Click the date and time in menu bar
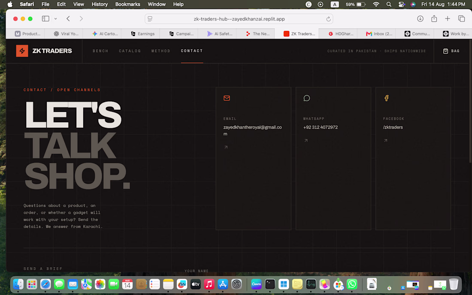This screenshot has height=295, width=472. click(x=443, y=4)
